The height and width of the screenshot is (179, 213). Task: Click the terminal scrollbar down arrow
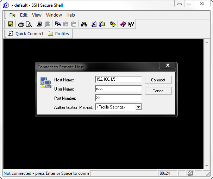207,166
